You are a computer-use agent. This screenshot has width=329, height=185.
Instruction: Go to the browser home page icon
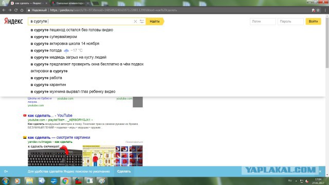coord(22,10)
